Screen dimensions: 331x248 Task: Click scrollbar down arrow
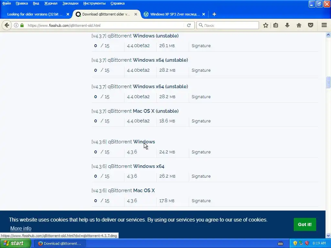[328, 235]
